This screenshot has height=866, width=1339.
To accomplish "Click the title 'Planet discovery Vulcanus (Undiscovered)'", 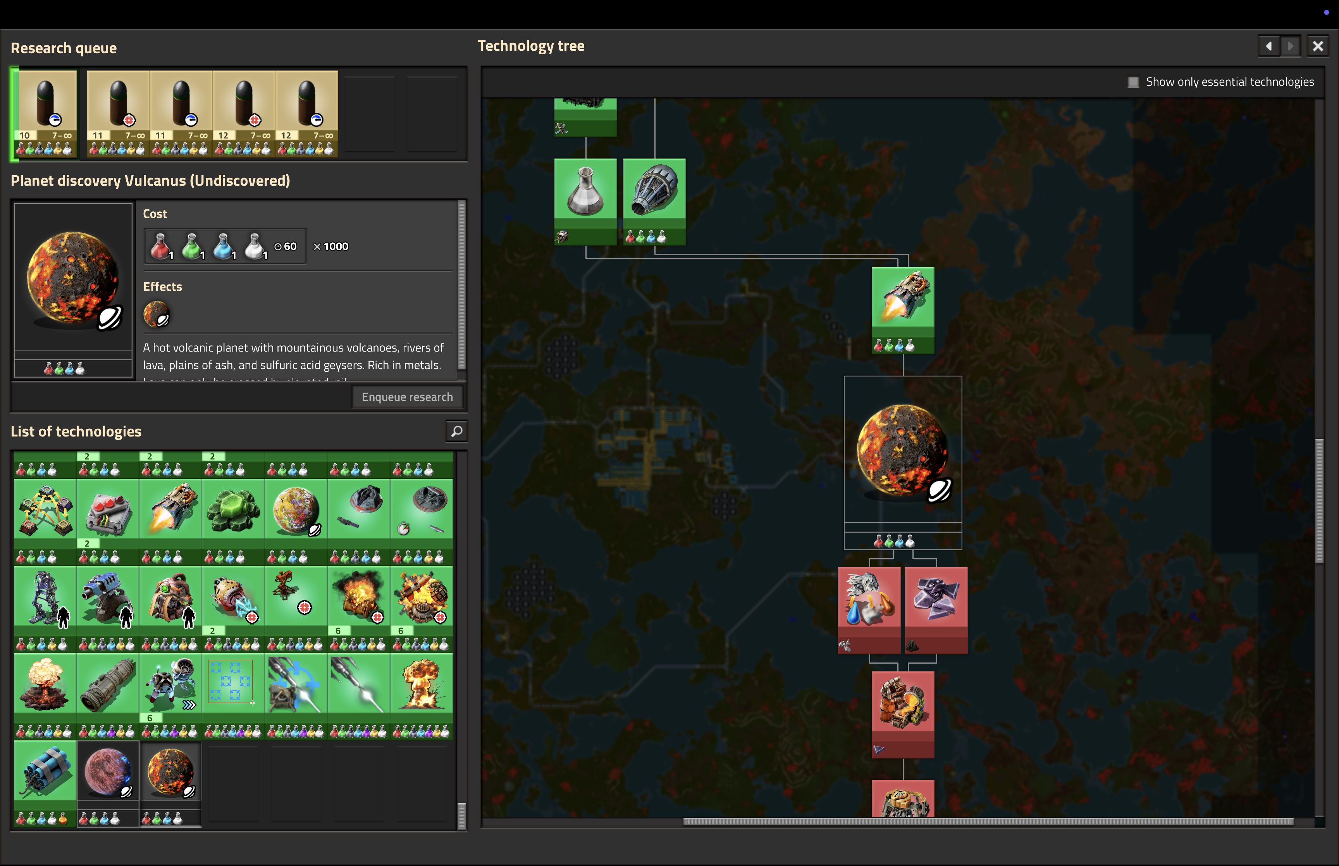I will point(151,181).
